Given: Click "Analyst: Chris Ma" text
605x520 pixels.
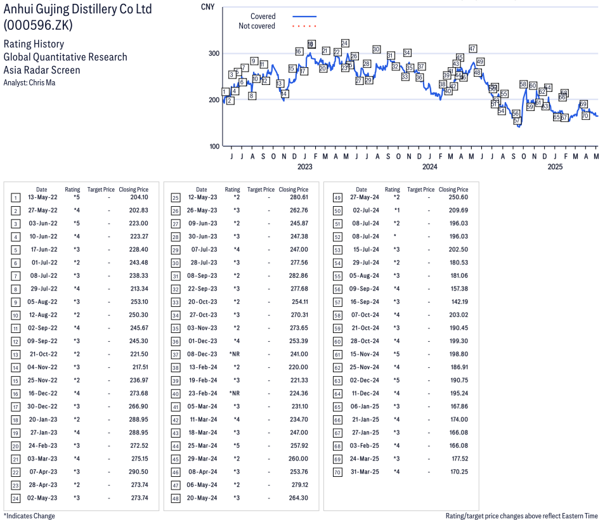Looking at the screenshot, I should point(29,83).
